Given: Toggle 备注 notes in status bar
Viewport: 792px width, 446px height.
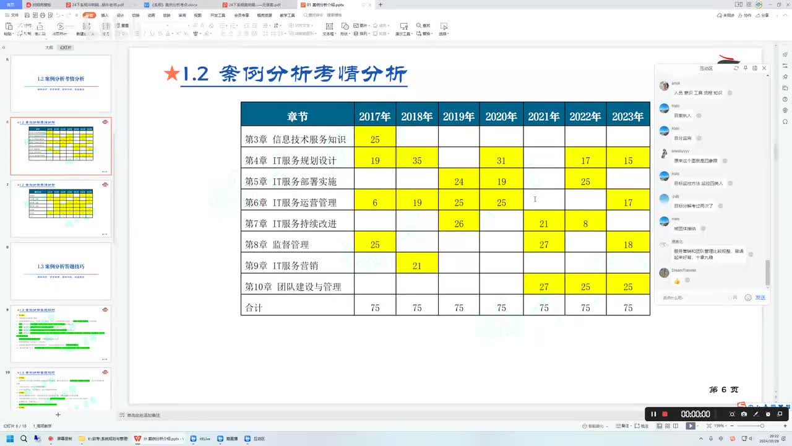Looking at the screenshot, I should 624,426.
